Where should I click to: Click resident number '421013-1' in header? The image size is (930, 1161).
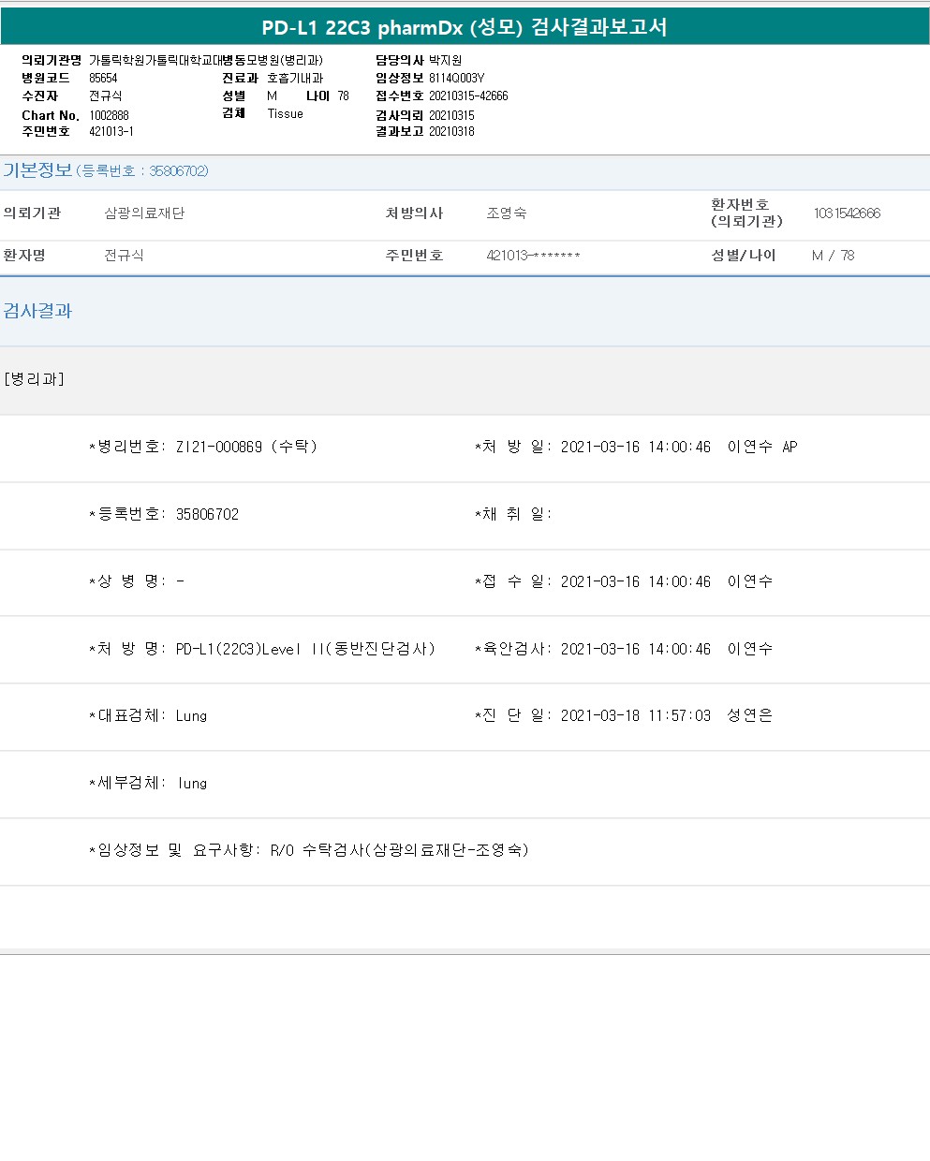pos(111,132)
